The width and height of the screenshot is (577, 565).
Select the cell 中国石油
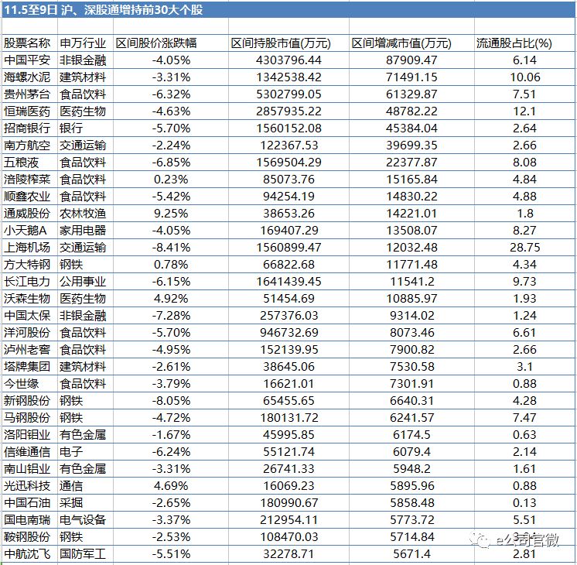pyautogui.click(x=27, y=502)
